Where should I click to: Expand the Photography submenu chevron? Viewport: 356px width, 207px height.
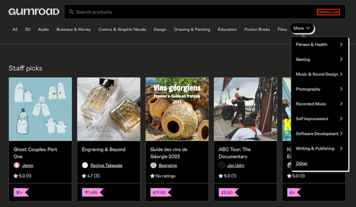click(341, 89)
